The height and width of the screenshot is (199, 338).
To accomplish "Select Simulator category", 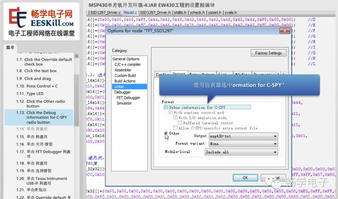I will [124, 103].
